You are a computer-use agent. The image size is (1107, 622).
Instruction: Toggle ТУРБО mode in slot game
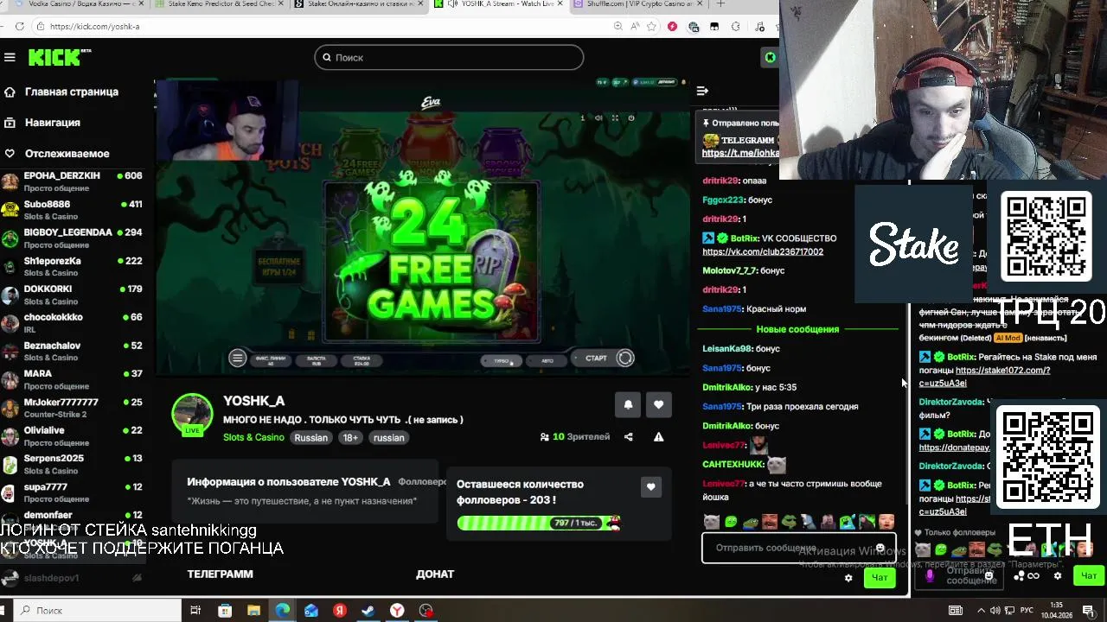tap(502, 360)
